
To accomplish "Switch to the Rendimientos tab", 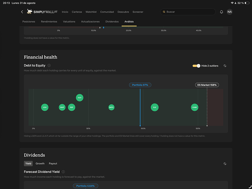I will click(49, 22).
